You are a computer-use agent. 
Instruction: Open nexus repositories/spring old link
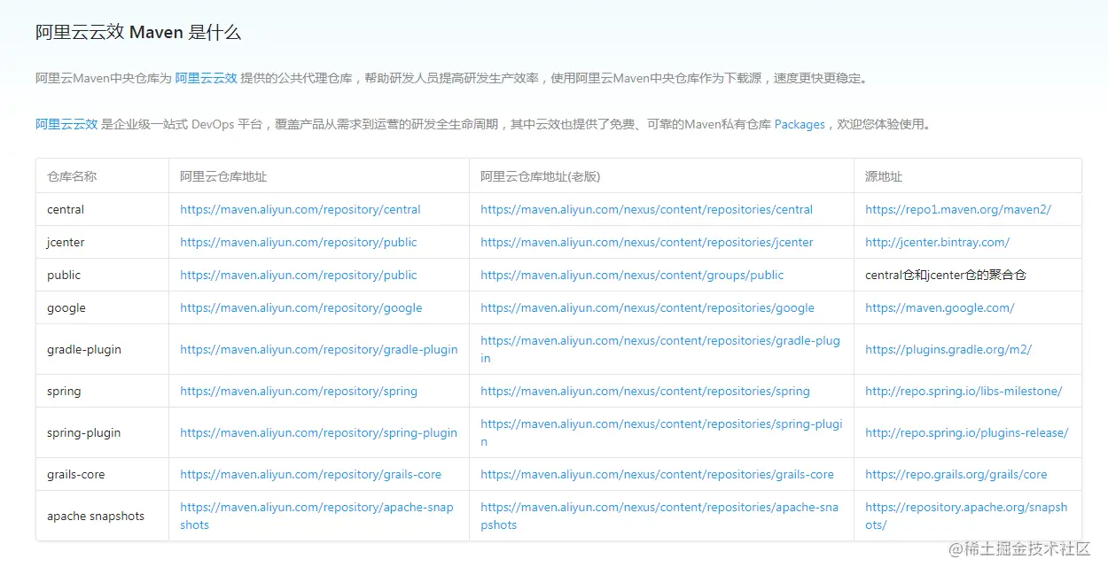pos(645,392)
